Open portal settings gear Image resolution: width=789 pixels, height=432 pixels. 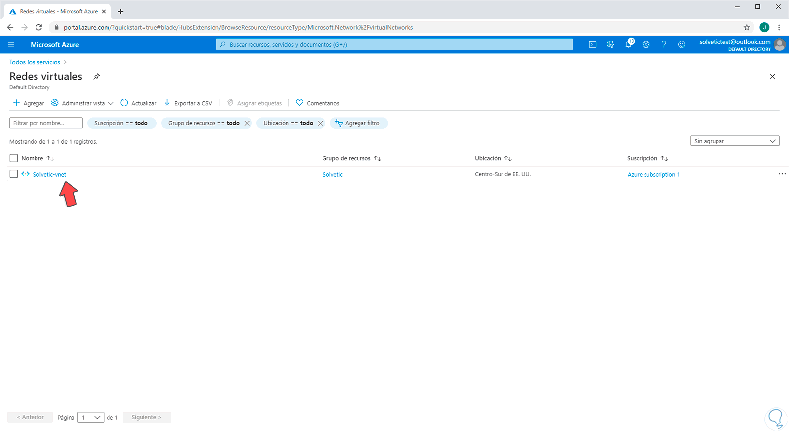pos(646,44)
